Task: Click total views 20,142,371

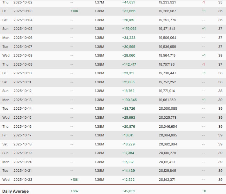Action: [167, 180]
